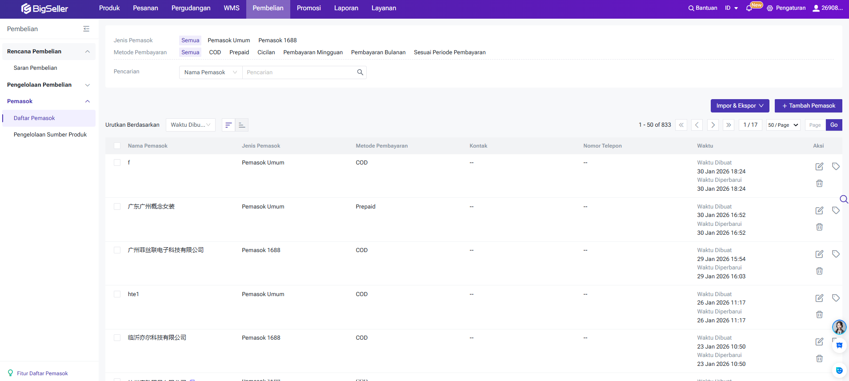Click the Page number input field
This screenshot has width=849, height=381.
tap(815, 125)
